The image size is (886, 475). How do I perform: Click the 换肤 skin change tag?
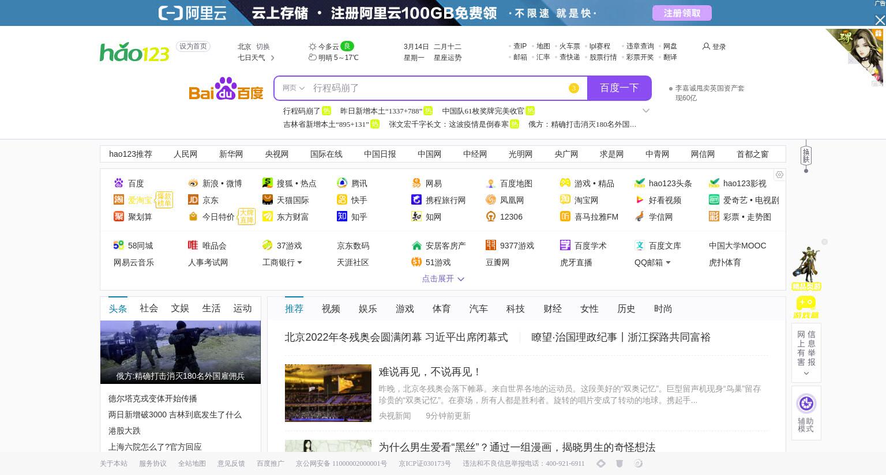pyautogui.click(x=806, y=156)
